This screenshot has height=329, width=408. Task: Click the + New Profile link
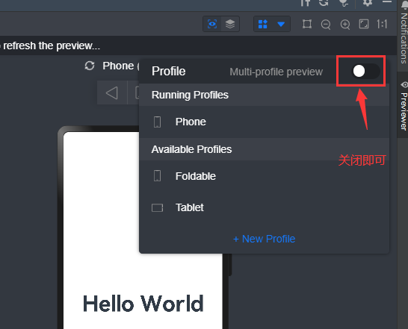264,239
